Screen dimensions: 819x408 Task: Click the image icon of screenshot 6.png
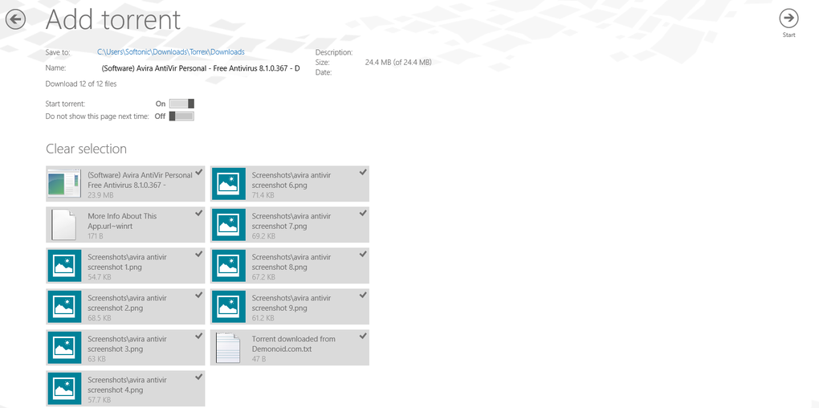point(228,184)
